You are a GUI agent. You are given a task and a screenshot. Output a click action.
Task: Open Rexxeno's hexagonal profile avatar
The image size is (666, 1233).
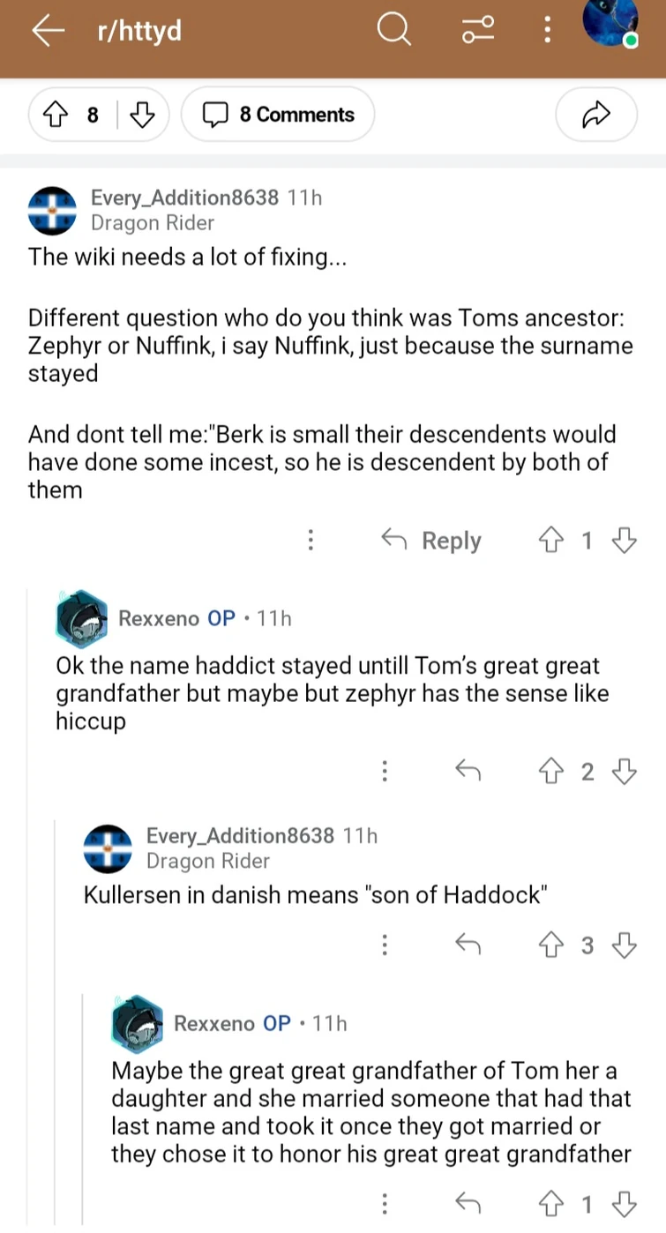coord(81,618)
